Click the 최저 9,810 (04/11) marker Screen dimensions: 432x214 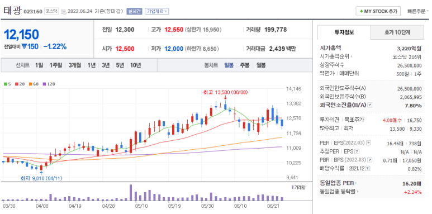tap(41, 178)
